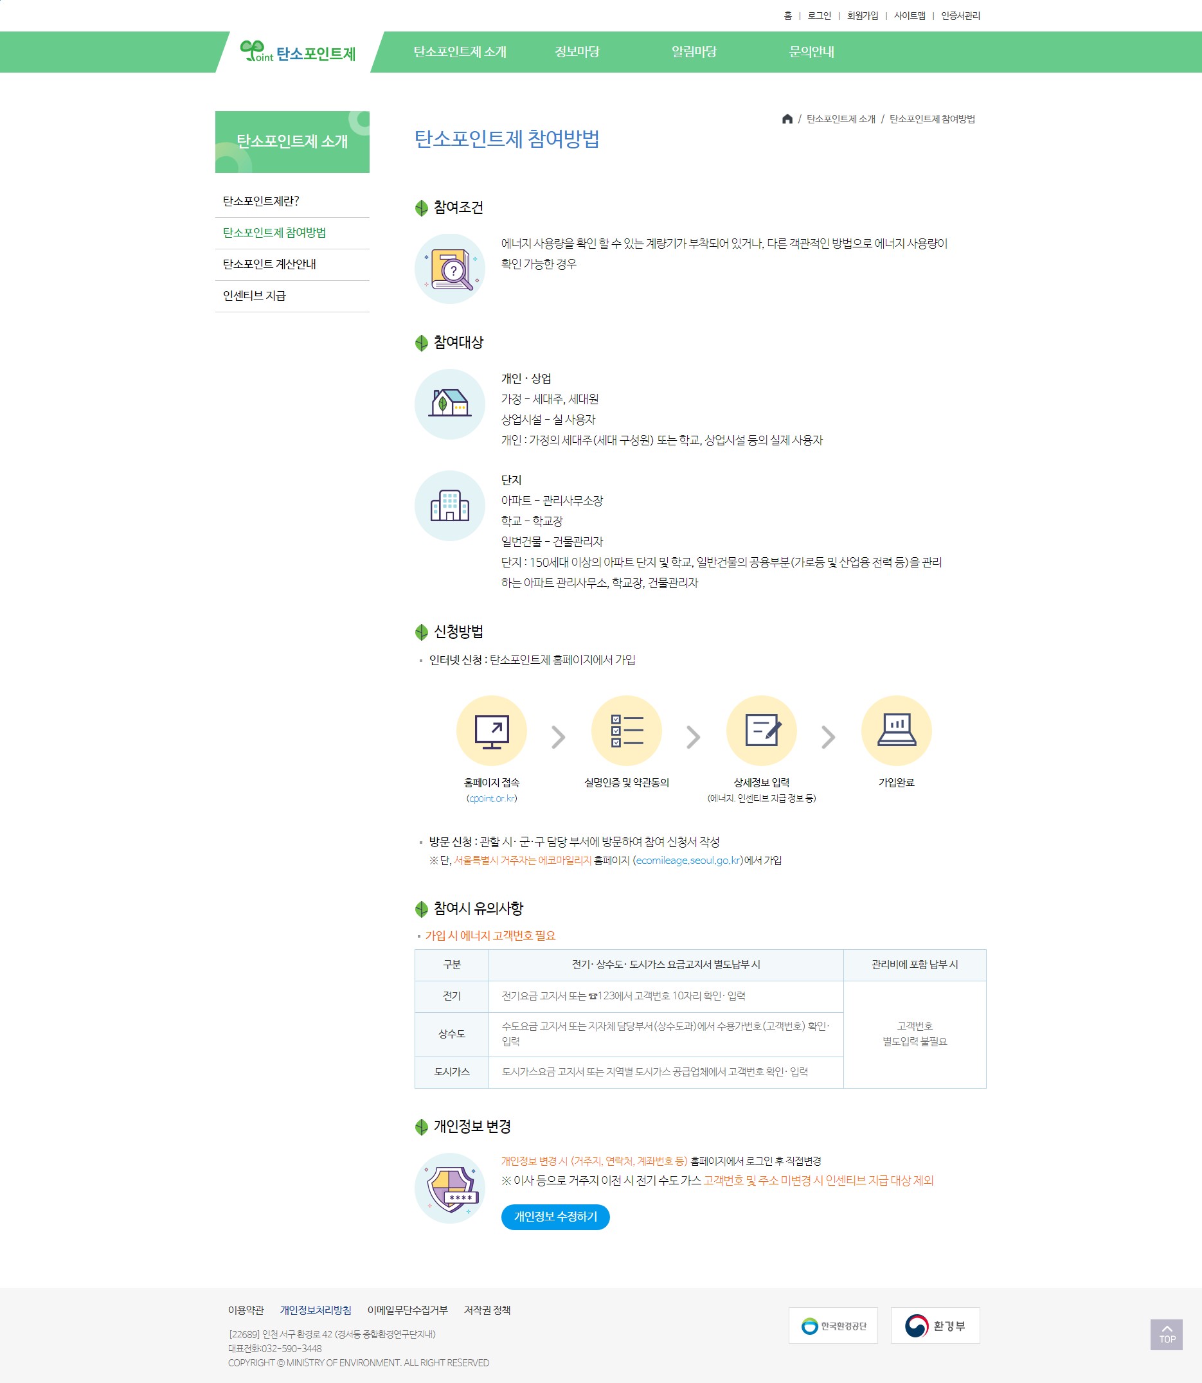Click breadcrumb link 탄소포인트제 참여방법
The image size is (1202, 1383).
(x=931, y=119)
